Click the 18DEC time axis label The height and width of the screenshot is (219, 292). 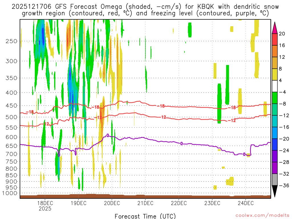tap(45, 203)
